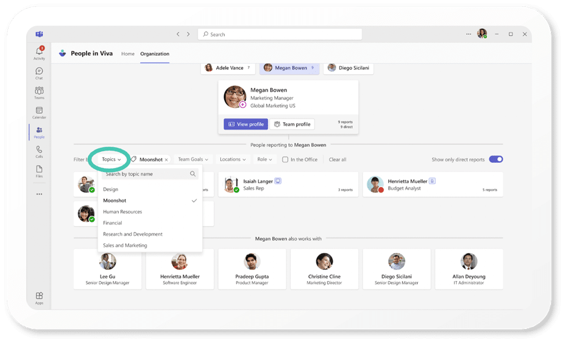This screenshot has height=343, width=565.
Task: Switch to the Organization tab
Action: coord(155,54)
